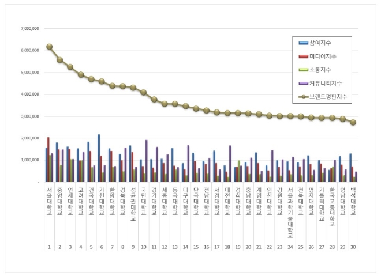Click the 성균관대학교 axis label
This screenshot has height=276, width=381.
(x=133, y=204)
